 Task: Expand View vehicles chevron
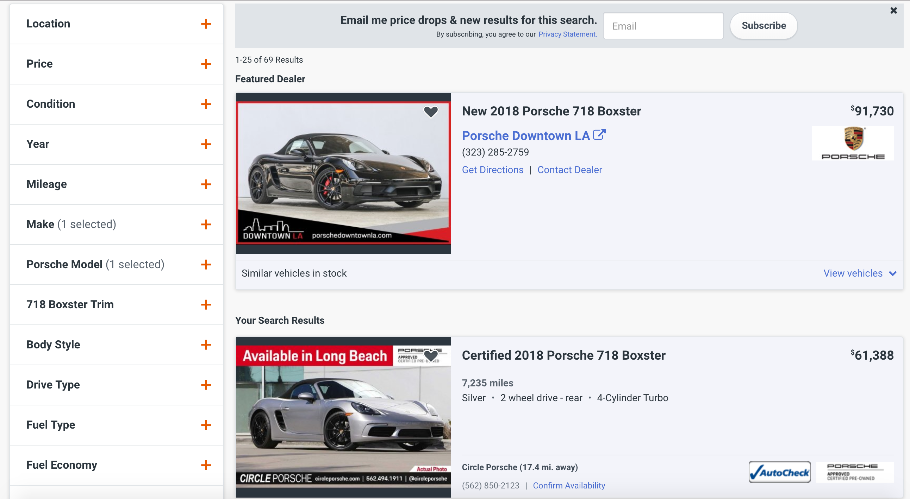click(x=892, y=273)
